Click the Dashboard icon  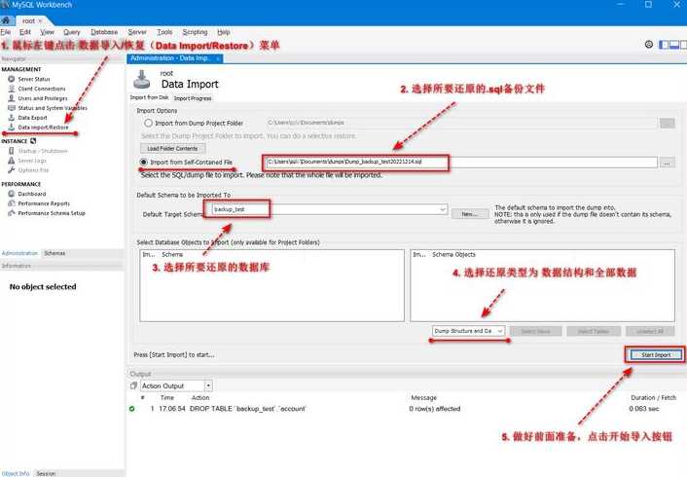pos(12,194)
